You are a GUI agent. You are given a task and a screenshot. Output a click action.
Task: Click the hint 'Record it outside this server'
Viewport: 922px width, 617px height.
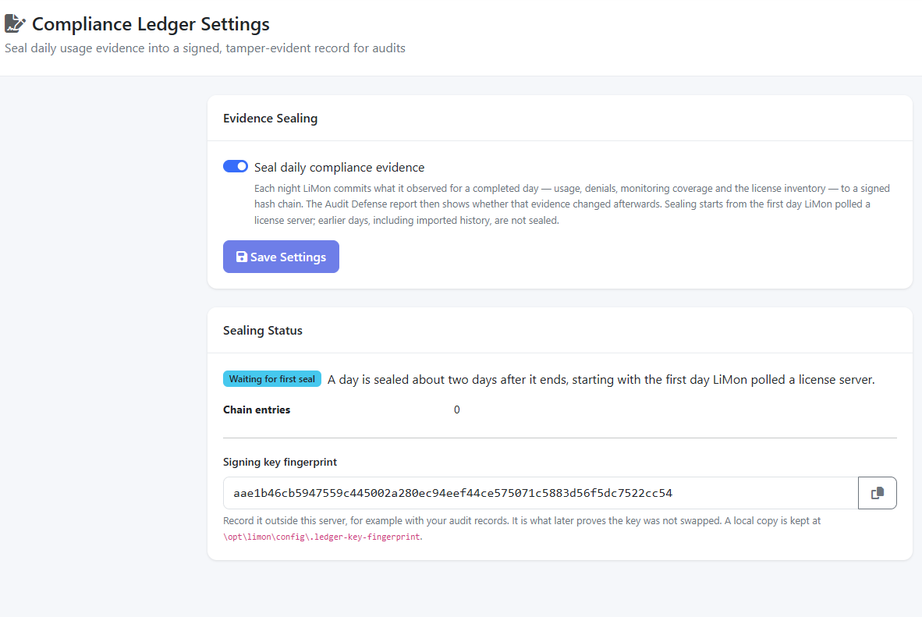pyautogui.click(x=522, y=528)
